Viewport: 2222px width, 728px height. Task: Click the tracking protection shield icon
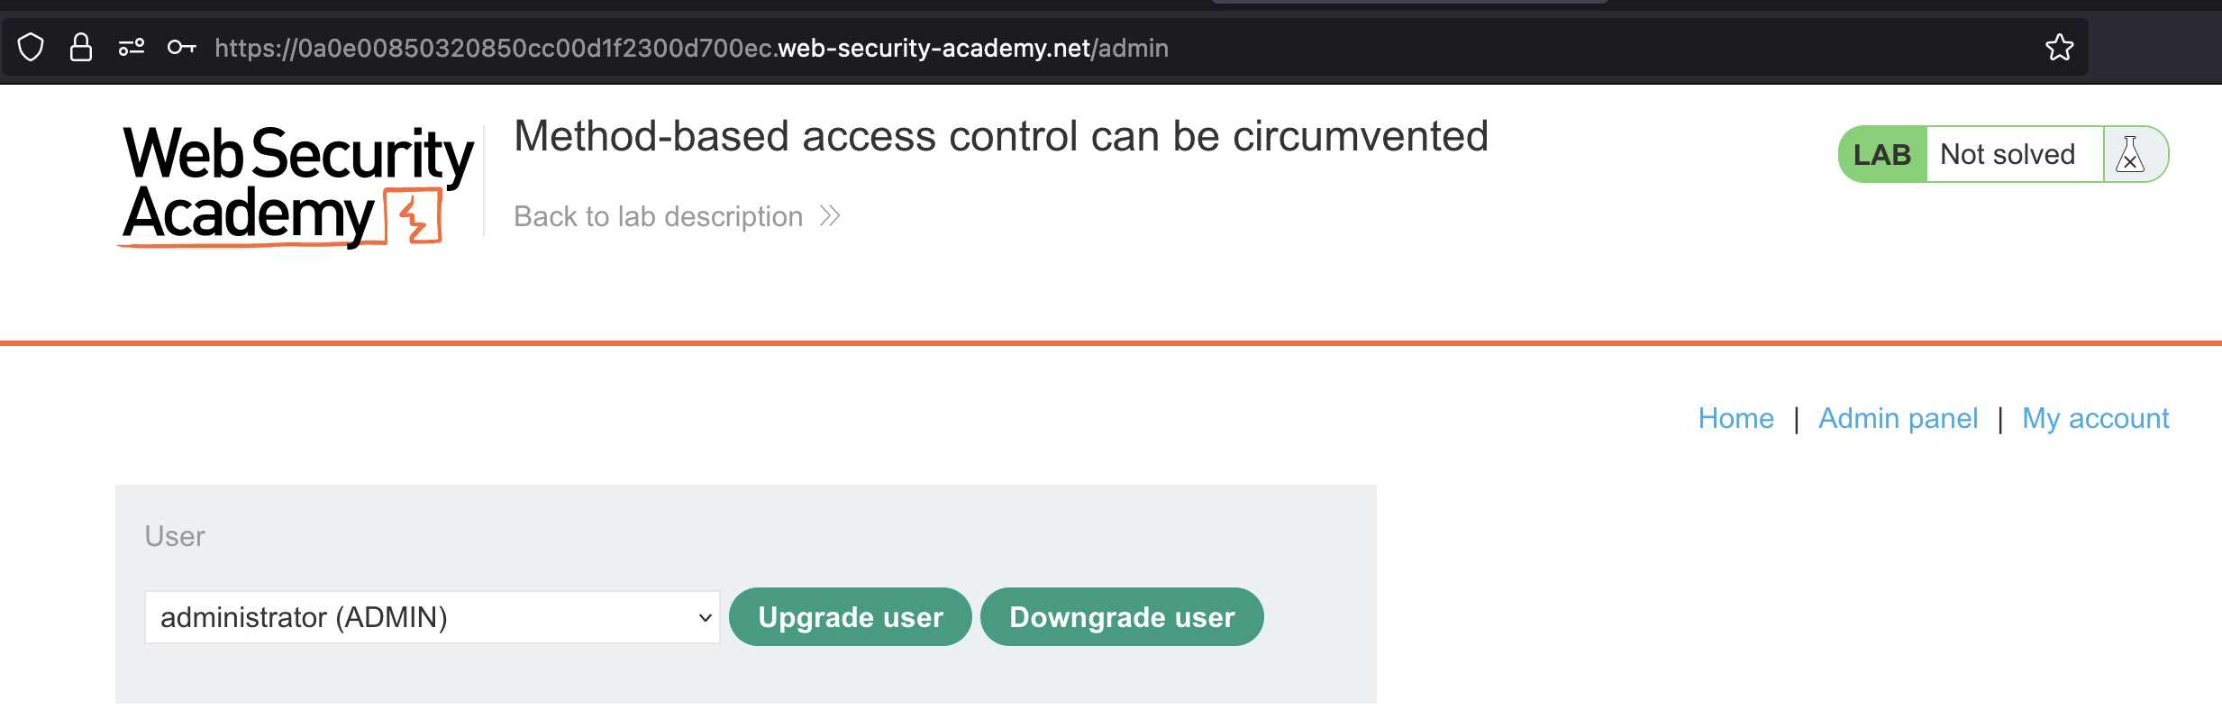tap(31, 47)
